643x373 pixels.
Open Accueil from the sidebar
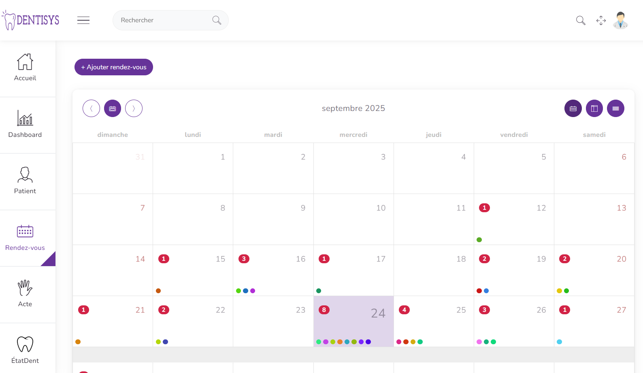click(x=25, y=68)
